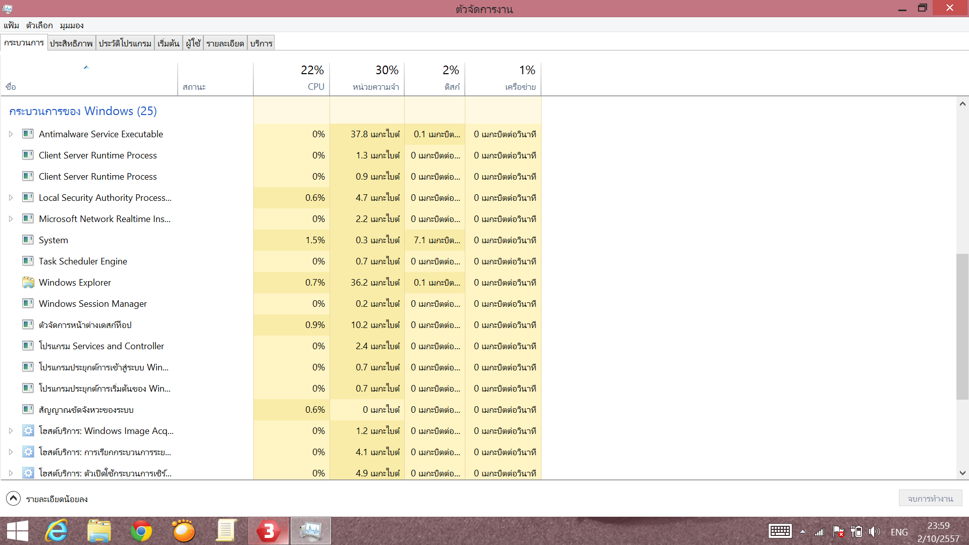Select the โปรแกรมประยุกต์การเริ่มต้นของ Win... row
Viewport: 969px width, 545px height.
pyautogui.click(x=271, y=388)
